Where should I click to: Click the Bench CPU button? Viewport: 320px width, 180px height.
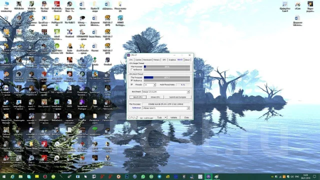[x=138, y=97]
